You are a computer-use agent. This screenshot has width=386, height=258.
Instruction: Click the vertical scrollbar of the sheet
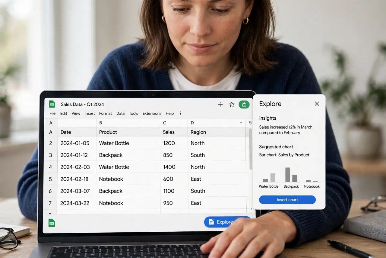(x=251, y=149)
